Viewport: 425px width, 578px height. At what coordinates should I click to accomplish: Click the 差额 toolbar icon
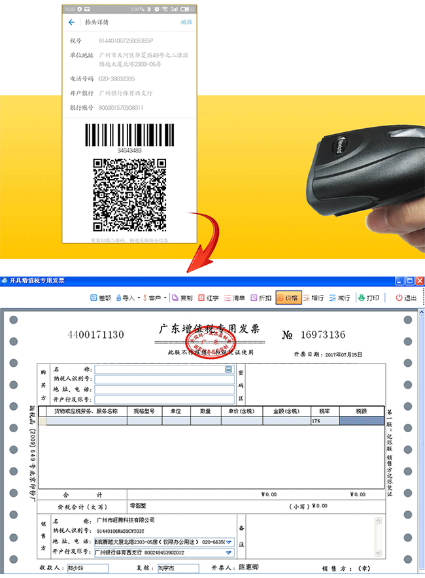(x=100, y=297)
